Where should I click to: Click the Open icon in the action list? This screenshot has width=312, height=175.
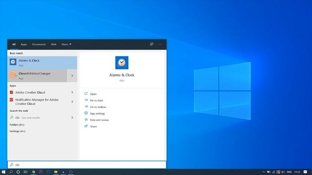click(86, 94)
